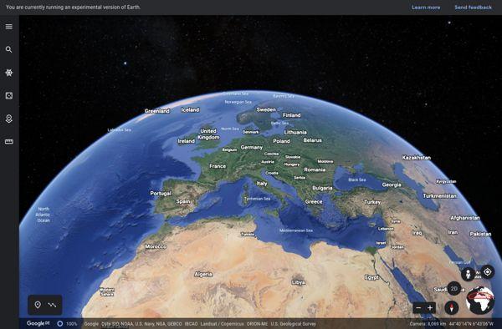This screenshot has width=502, height=329.
Task: Click the Afghanistan label
Action: pyautogui.click(x=465, y=218)
